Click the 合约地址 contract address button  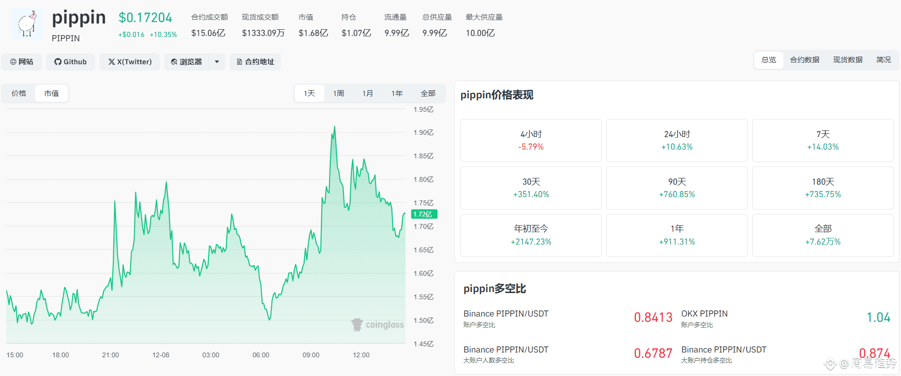256,62
